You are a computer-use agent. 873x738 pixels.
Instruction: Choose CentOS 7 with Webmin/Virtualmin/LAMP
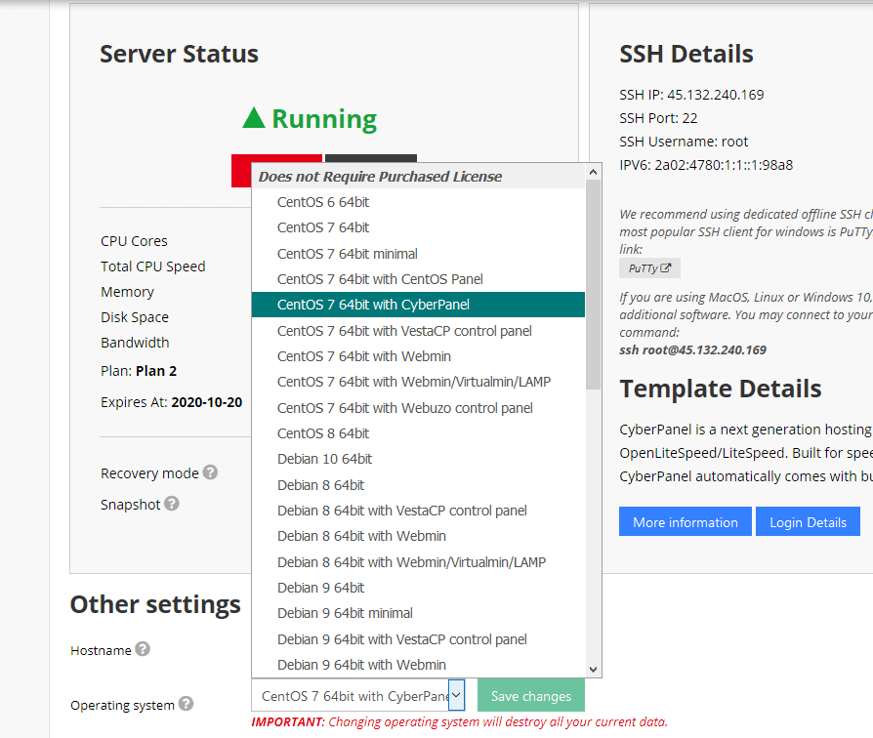(418, 382)
